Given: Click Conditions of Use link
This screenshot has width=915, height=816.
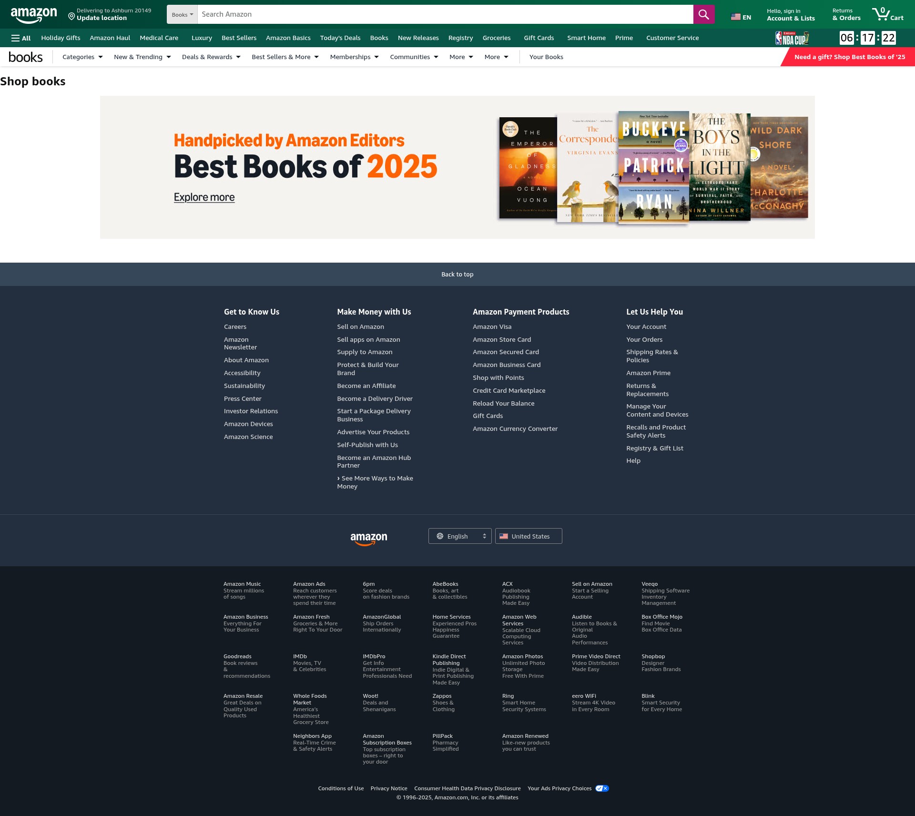Looking at the screenshot, I should (341, 789).
